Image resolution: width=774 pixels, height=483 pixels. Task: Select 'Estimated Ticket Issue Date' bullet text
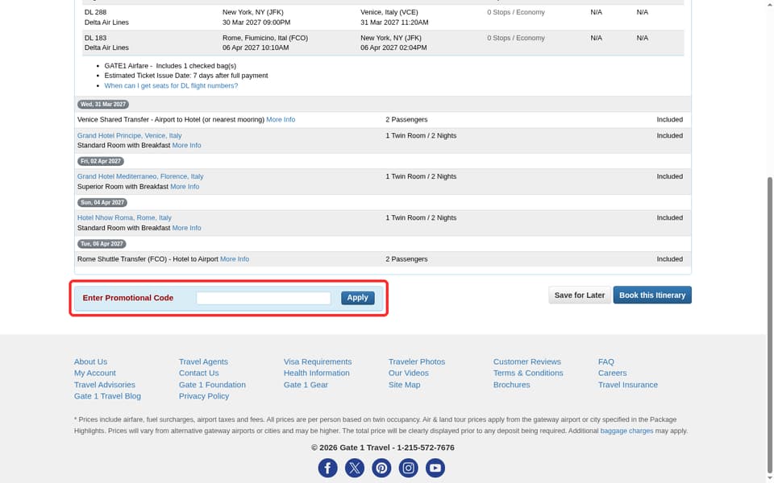click(x=186, y=76)
